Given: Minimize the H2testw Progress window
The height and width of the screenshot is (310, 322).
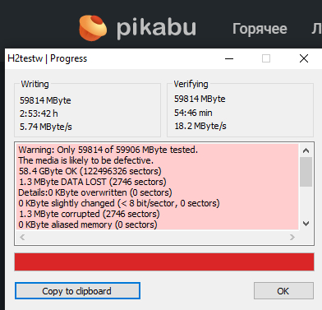Looking at the screenshot, I should point(229,58).
